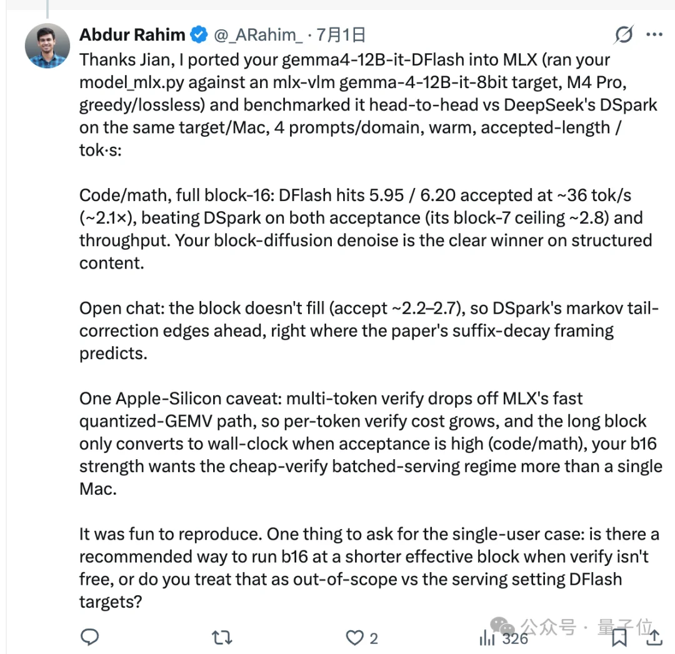Open the @_ARahim_ handle link
This screenshot has height=654, width=675.
pos(258,35)
